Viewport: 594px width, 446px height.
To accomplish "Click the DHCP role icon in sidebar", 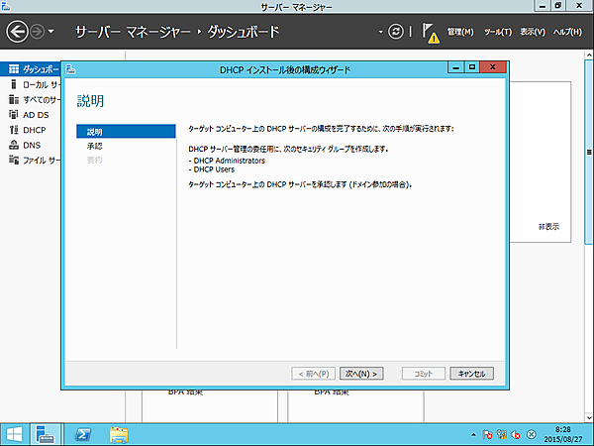I will pyautogui.click(x=14, y=130).
